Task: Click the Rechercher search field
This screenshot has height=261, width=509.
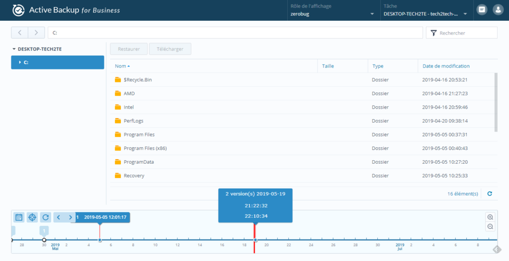Action: point(462,33)
